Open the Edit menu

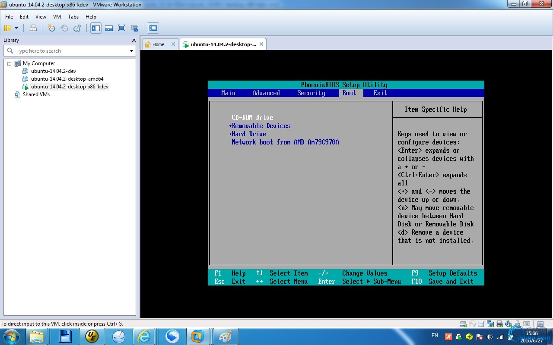[24, 17]
